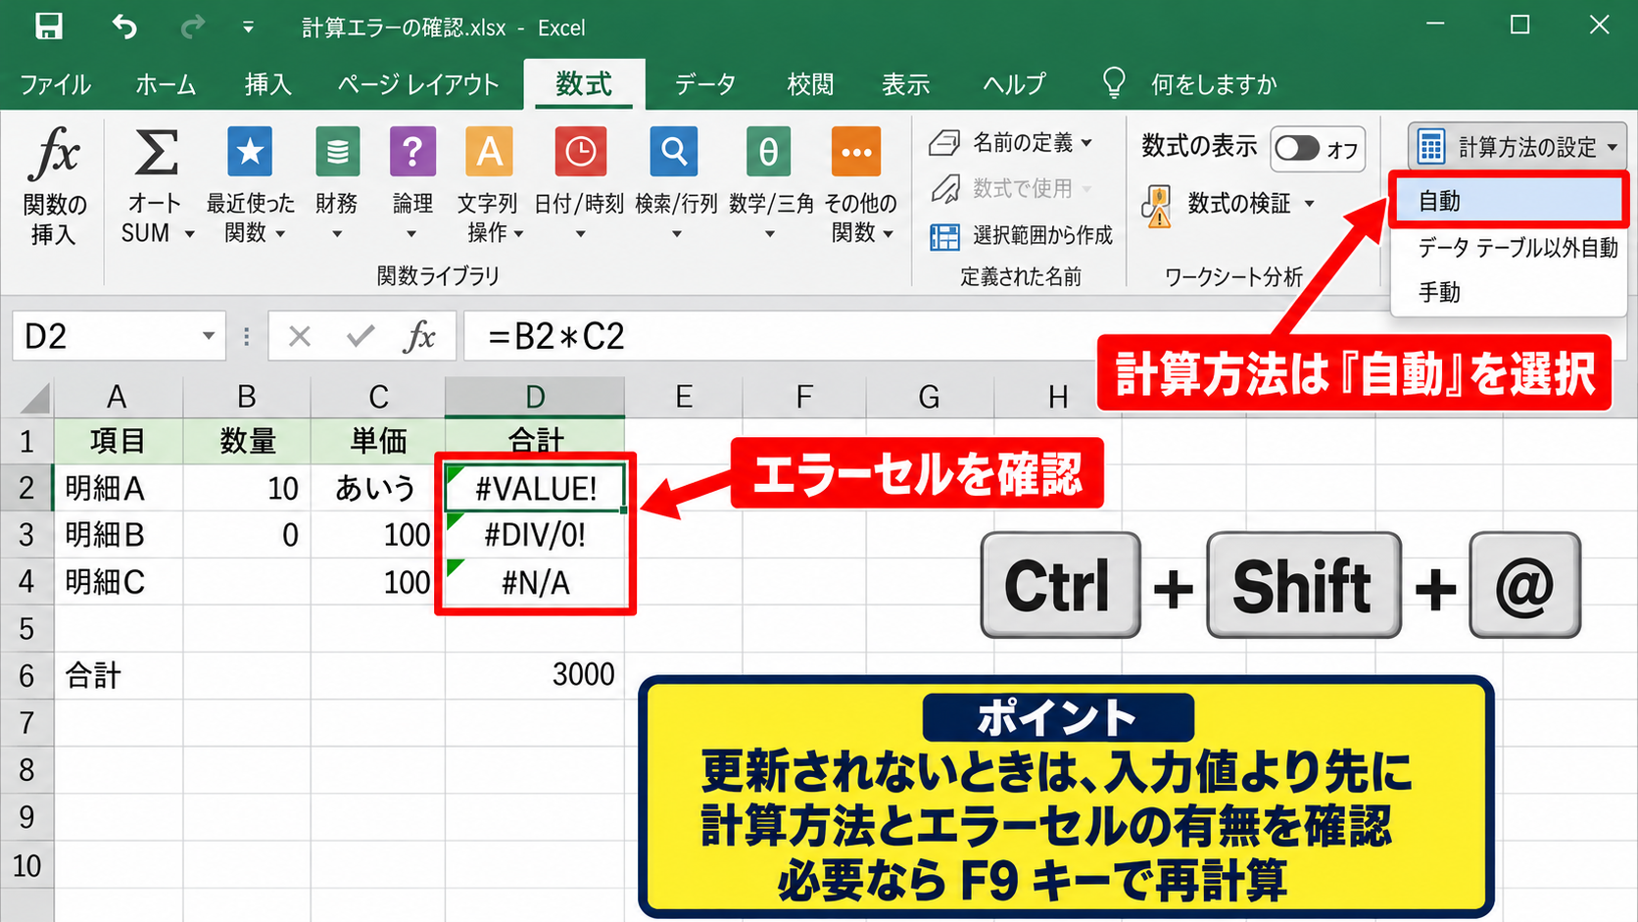The height and width of the screenshot is (922, 1638).
Task: Open the ファイル tab
Action: pyautogui.click(x=56, y=84)
